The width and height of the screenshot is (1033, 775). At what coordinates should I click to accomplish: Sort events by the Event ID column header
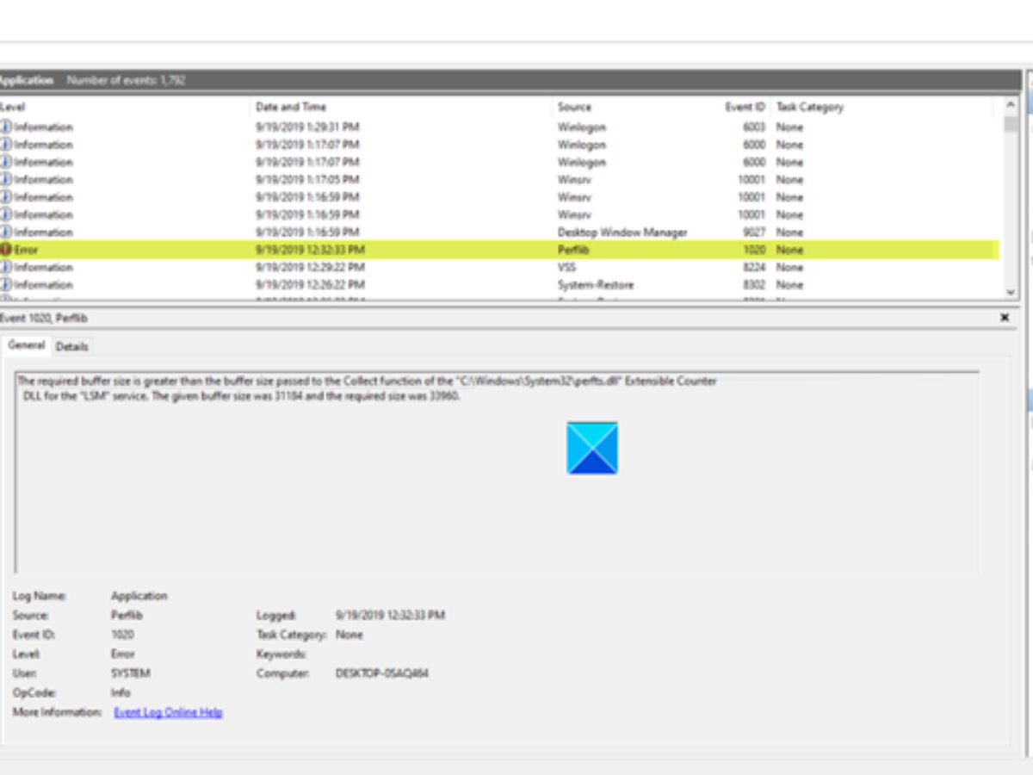(x=745, y=107)
